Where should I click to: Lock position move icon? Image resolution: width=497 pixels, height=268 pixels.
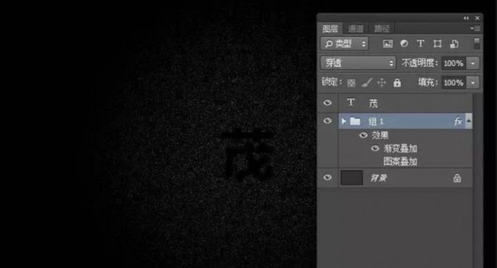pos(381,83)
